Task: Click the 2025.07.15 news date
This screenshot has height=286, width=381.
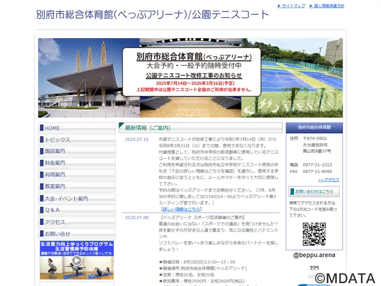Action: pyautogui.click(x=137, y=139)
